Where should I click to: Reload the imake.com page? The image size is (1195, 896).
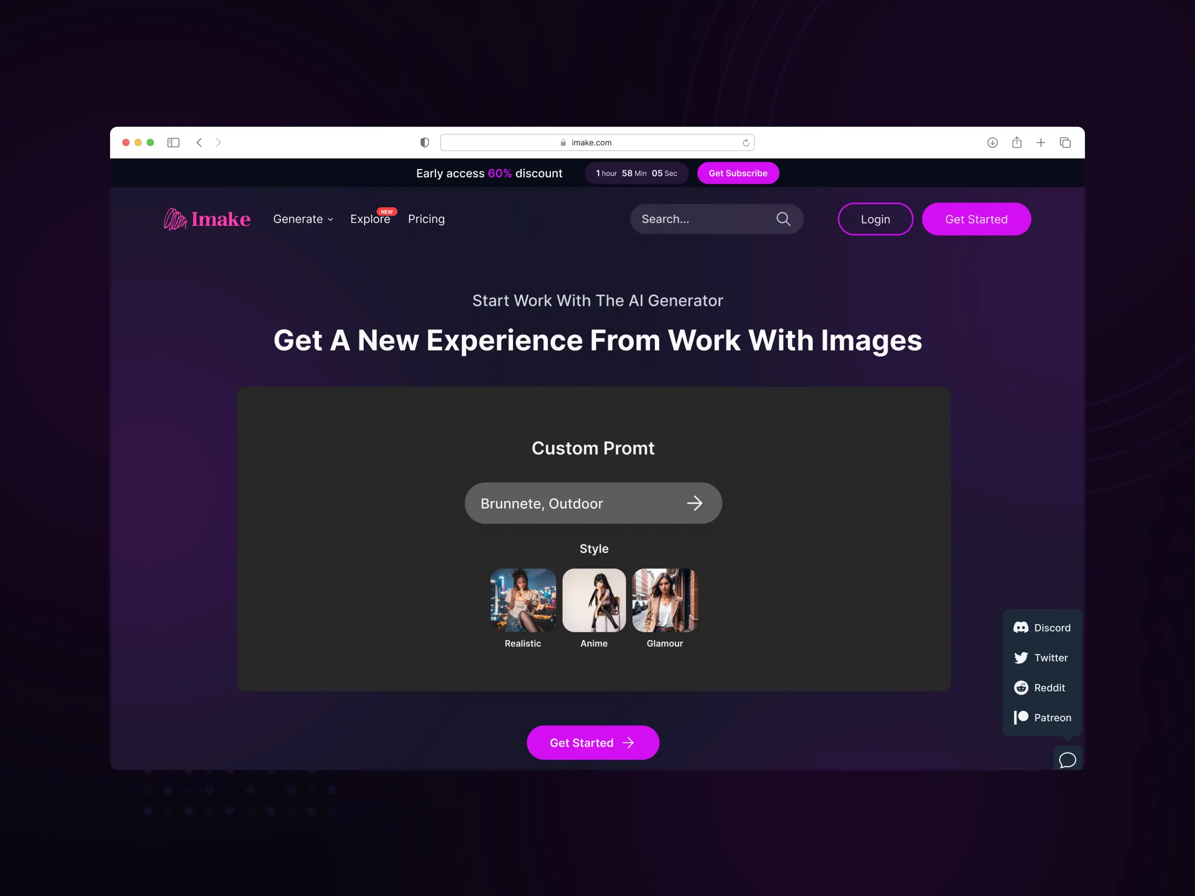[745, 142]
